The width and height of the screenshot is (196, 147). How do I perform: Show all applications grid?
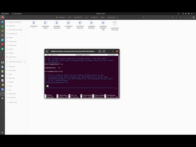click(x=2, y=132)
